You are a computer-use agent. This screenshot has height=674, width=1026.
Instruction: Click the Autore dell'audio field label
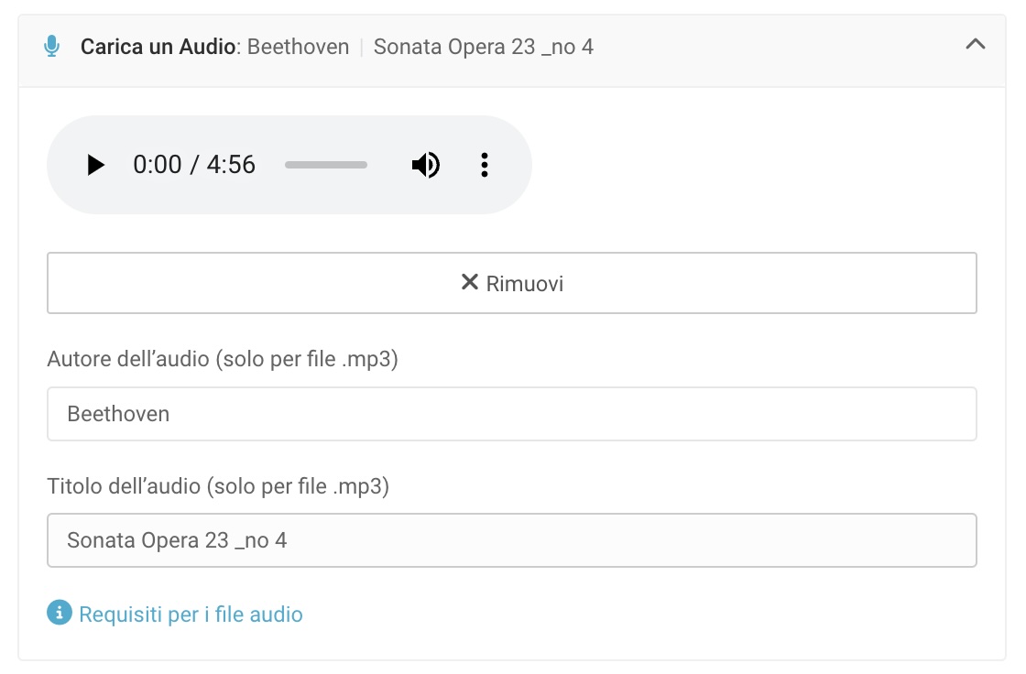pyautogui.click(x=223, y=359)
